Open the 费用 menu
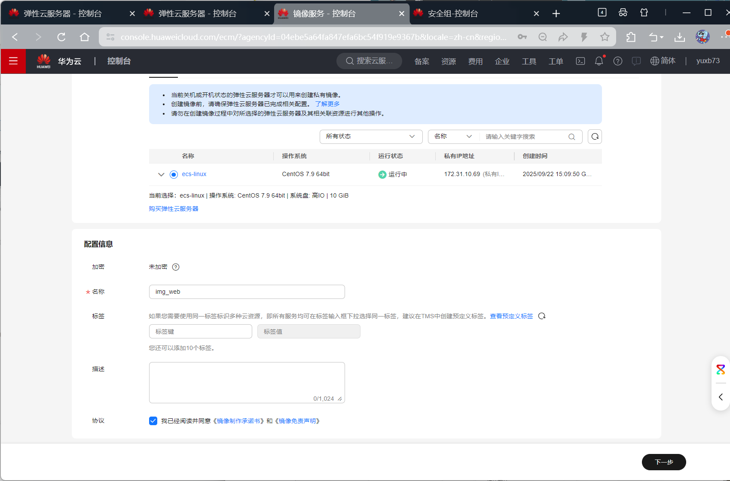The image size is (730, 481). (475, 61)
